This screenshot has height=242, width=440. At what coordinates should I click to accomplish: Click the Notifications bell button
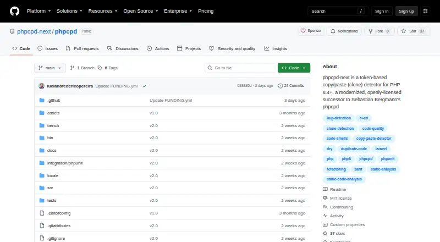coord(344,31)
